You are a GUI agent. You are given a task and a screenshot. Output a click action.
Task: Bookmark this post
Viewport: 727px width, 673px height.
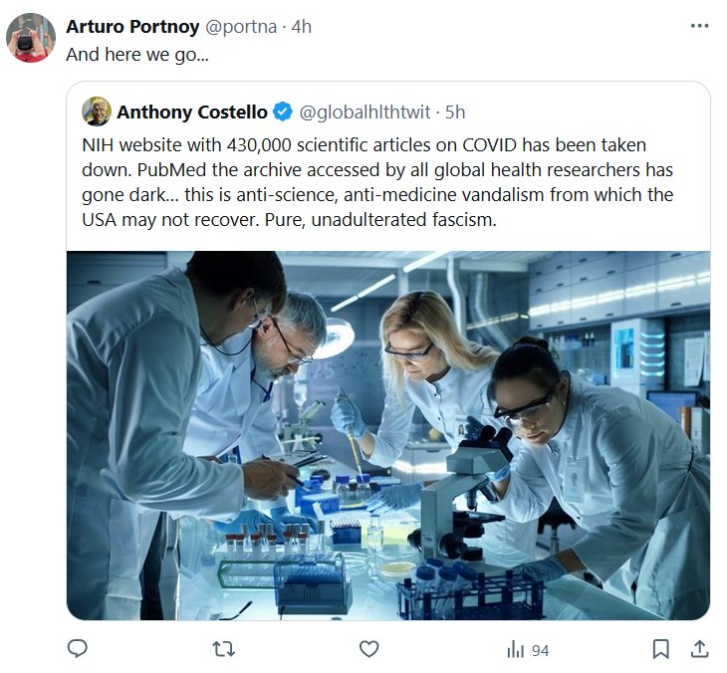[x=660, y=649]
